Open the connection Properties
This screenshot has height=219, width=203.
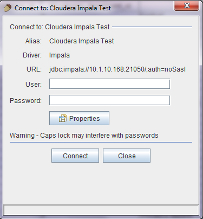79,118
